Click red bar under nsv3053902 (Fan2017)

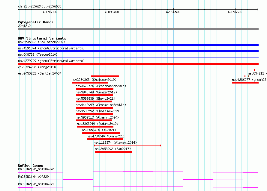click(x=113, y=152)
